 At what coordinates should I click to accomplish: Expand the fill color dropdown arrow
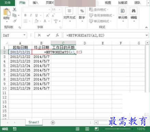click(40, 21)
